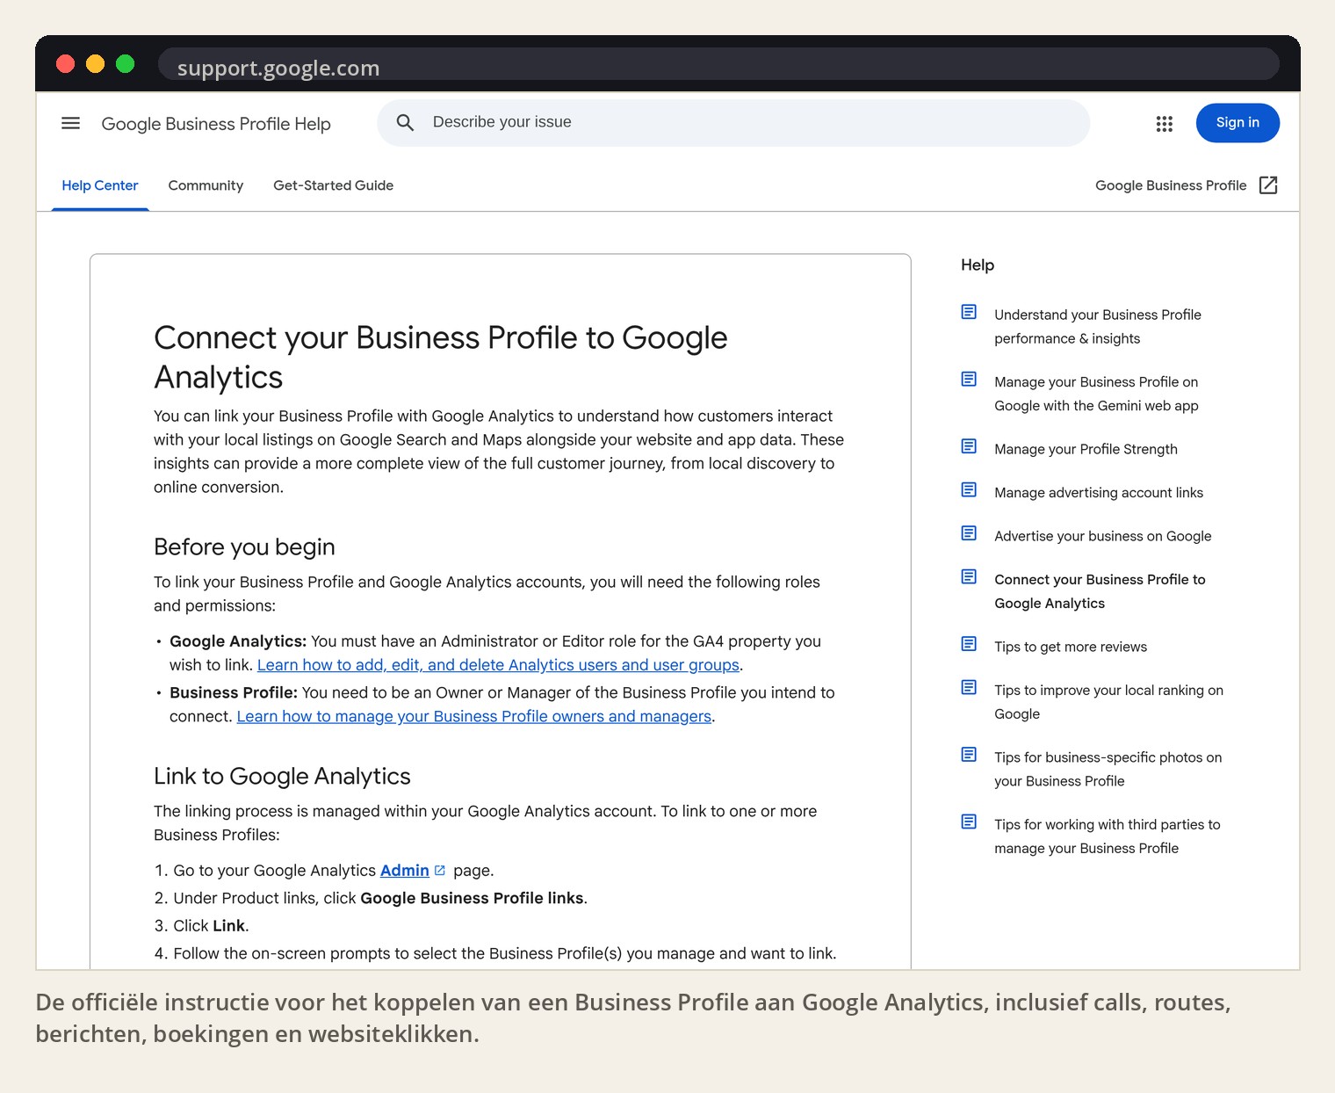Switch to the Help Center tab

(100, 185)
